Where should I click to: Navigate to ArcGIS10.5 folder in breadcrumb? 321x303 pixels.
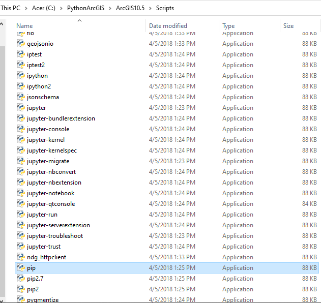[x=132, y=9]
